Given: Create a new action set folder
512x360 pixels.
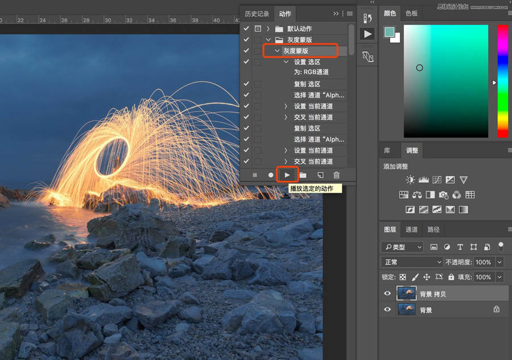Looking at the screenshot, I should click(303, 175).
